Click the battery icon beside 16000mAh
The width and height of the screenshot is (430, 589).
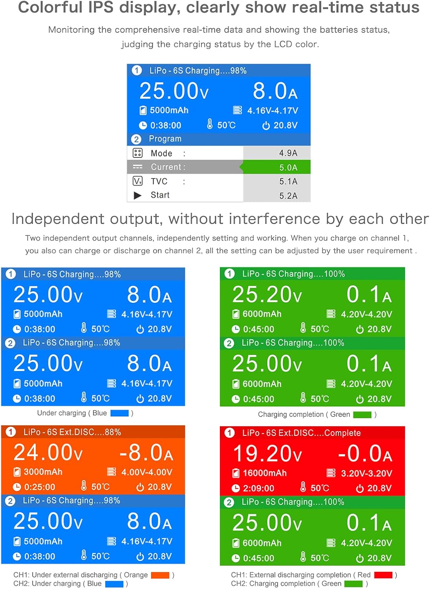point(236,473)
